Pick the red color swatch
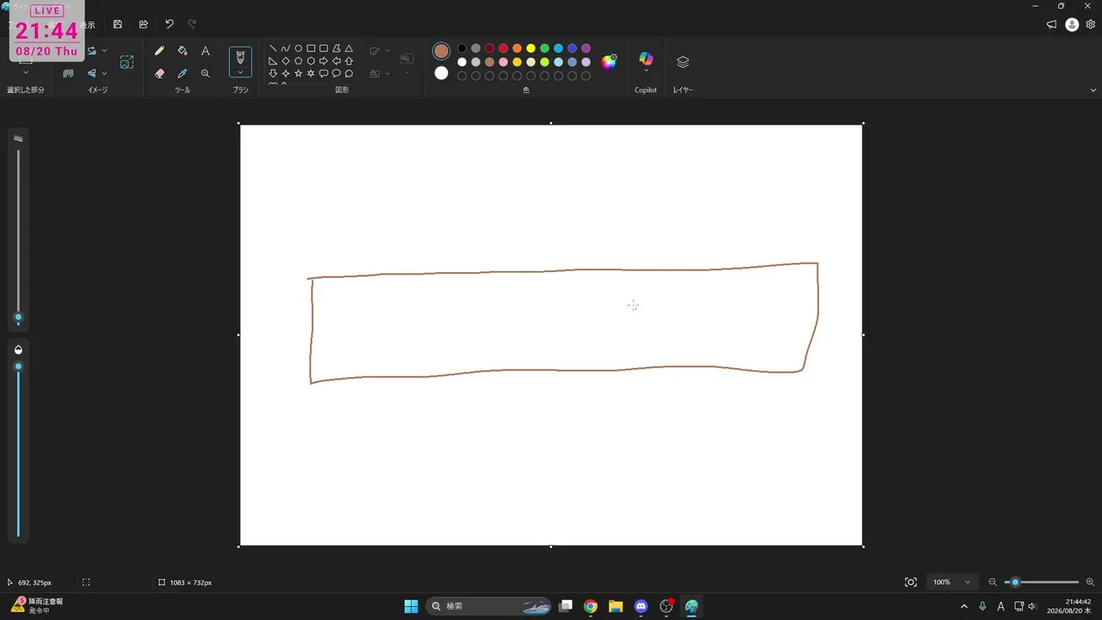Image resolution: width=1102 pixels, height=620 pixels. 504,48
